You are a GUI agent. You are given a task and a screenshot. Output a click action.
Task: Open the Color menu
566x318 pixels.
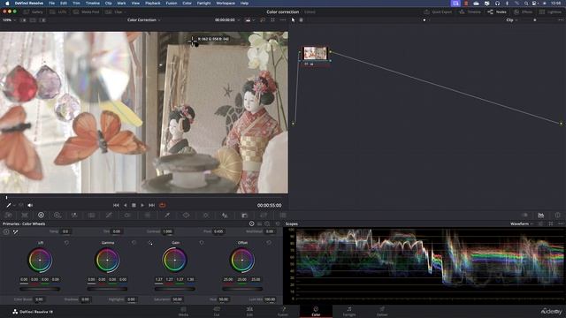click(x=187, y=4)
